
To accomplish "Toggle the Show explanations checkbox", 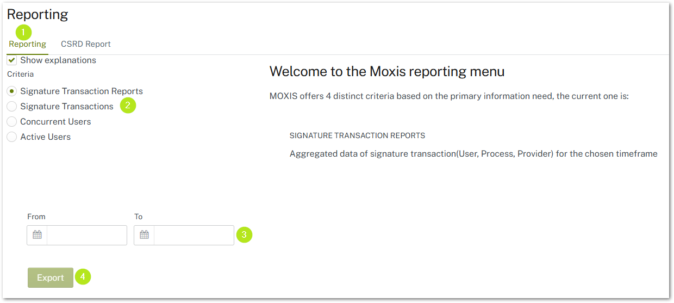I will coord(12,60).
